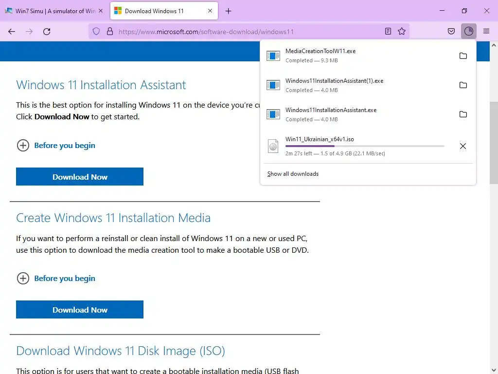Close the Download Windows 11 tab
Image resolution: width=498 pixels, height=374 pixels.
[210, 11]
